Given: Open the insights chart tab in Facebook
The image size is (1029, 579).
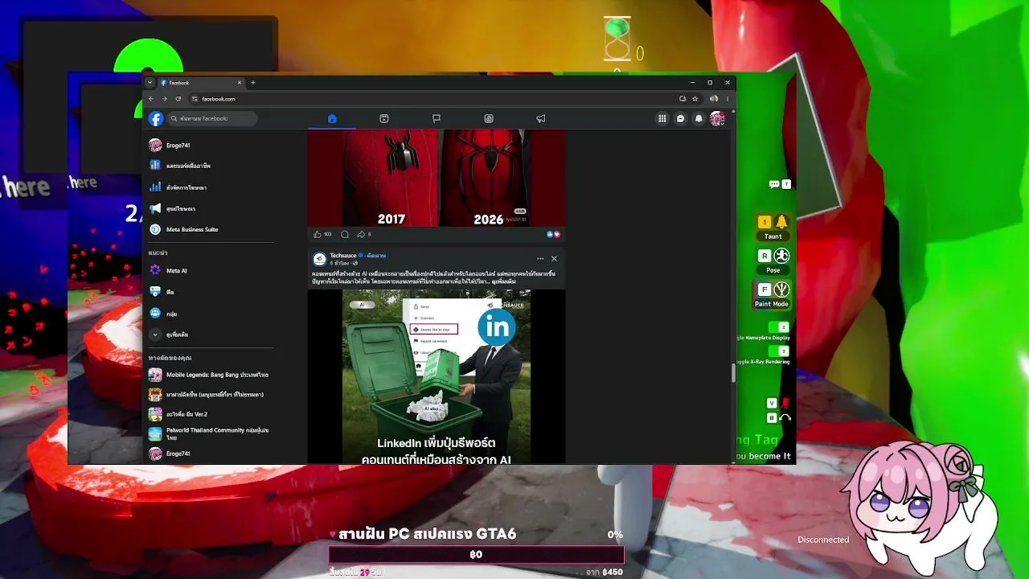Looking at the screenshot, I should pos(489,119).
